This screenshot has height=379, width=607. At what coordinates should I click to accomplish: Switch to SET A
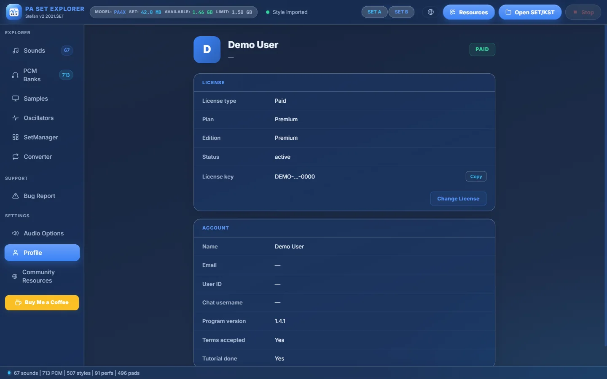(374, 12)
